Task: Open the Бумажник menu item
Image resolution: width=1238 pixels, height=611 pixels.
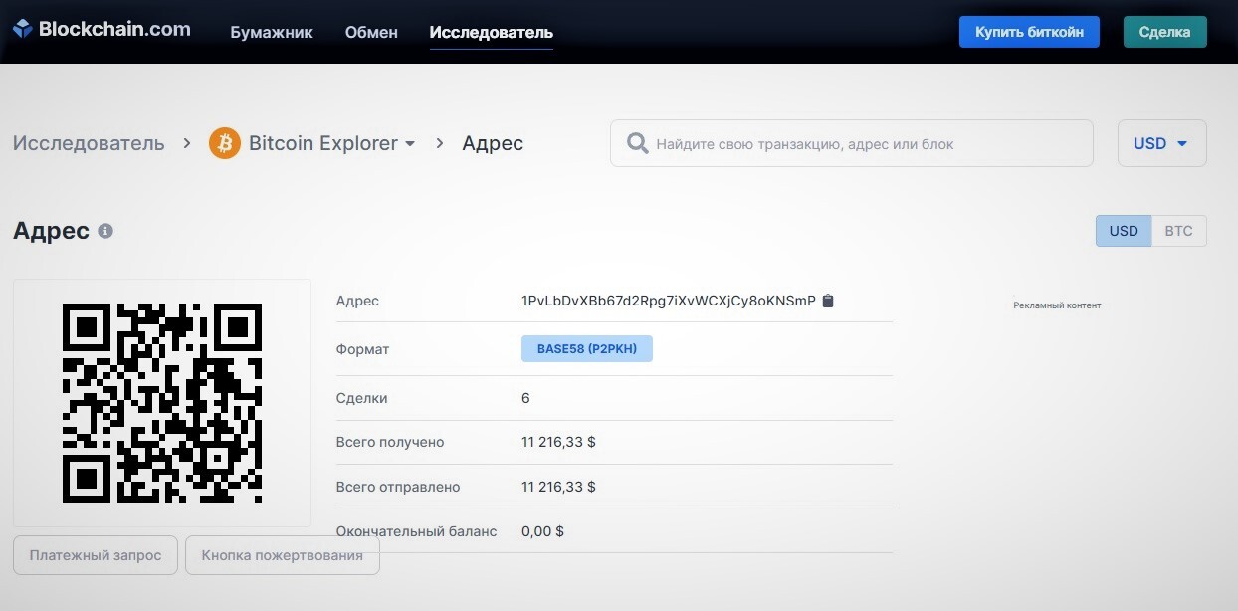Action: tap(271, 32)
